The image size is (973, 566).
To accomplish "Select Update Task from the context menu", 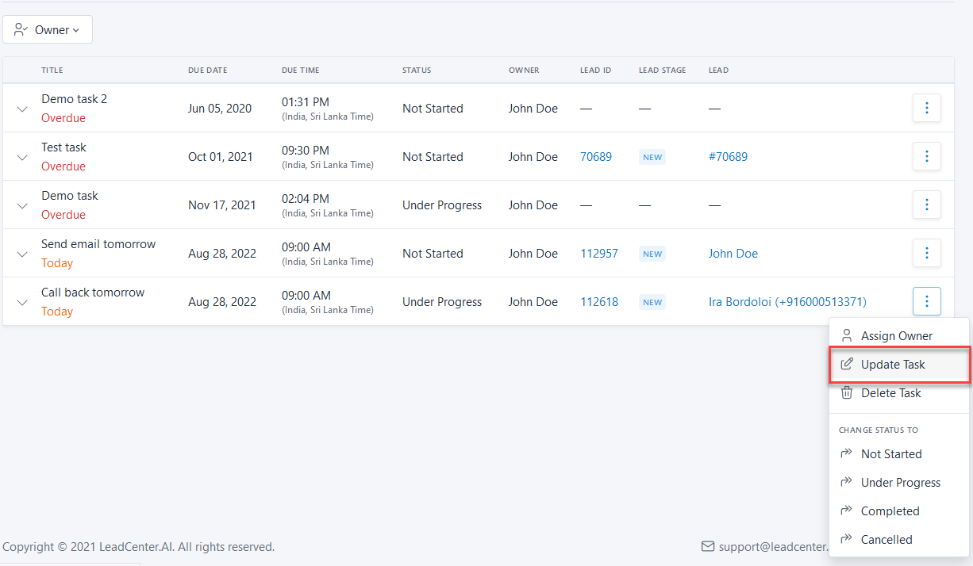I will pos(893,364).
